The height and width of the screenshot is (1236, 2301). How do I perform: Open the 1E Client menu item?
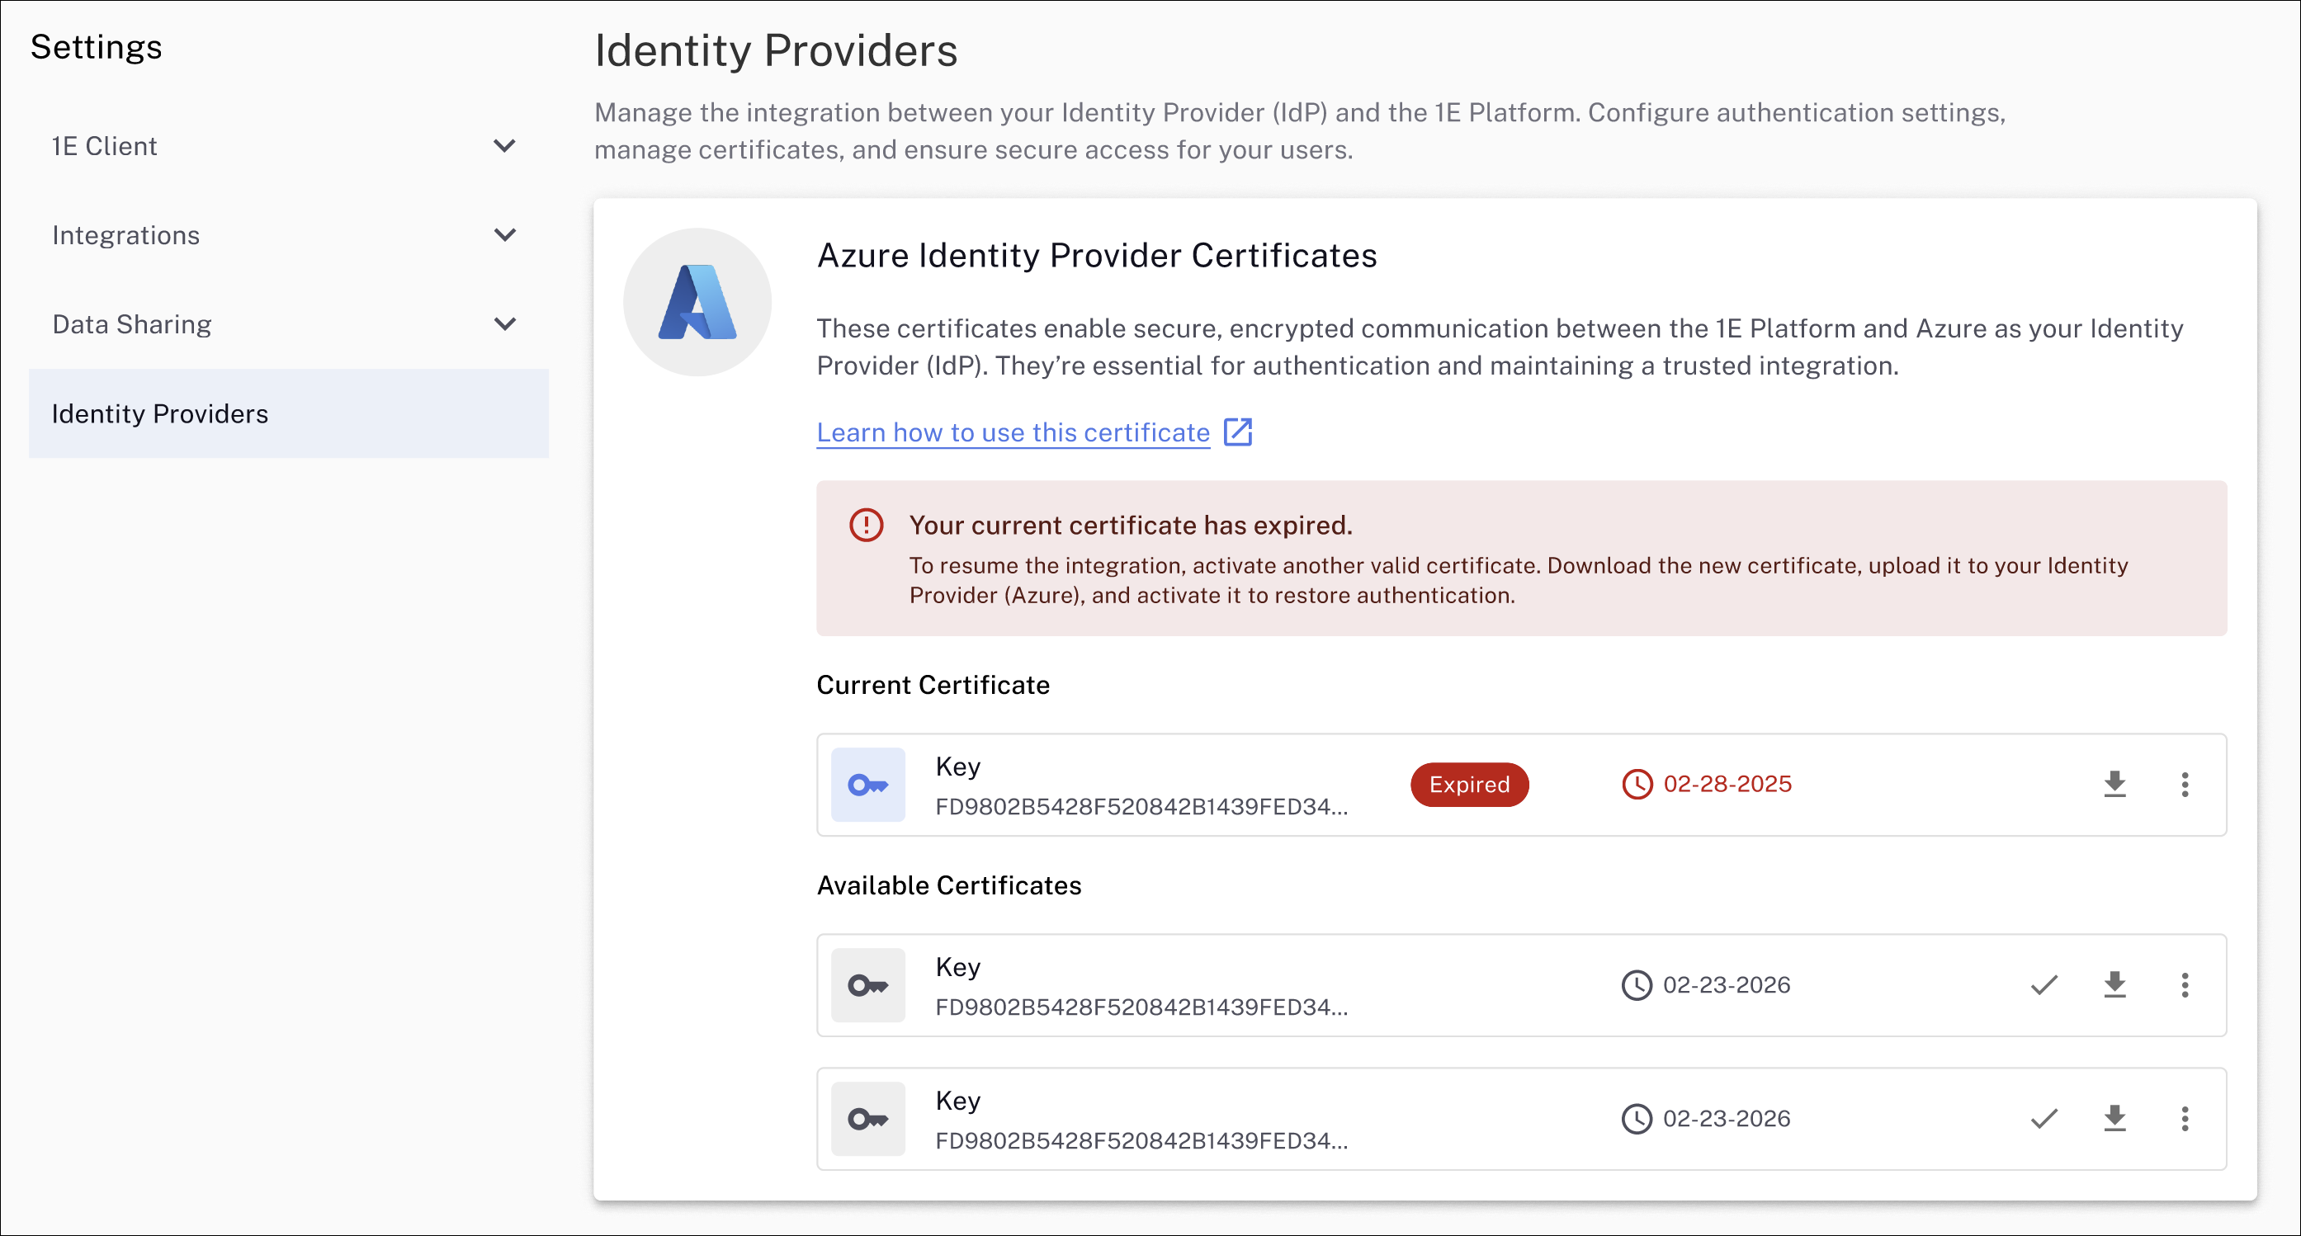pyautogui.click(x=289, y=145)
